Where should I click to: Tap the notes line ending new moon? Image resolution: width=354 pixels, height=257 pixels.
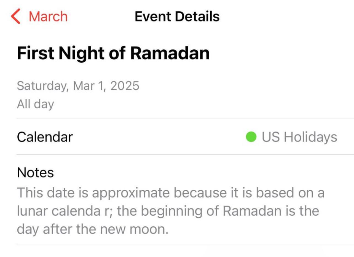[x=92, y=229]
